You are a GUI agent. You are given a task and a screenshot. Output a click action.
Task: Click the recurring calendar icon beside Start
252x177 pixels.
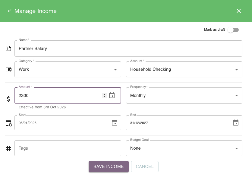click(9, 123)
